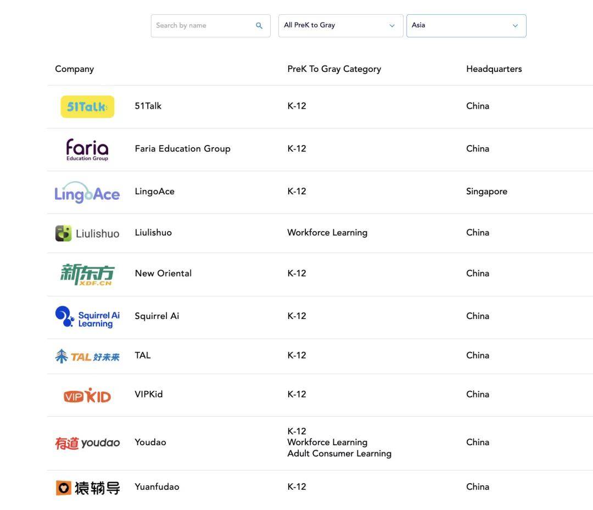The width and height of the screenshot is (593, 510).
Task: Click the PreK To Gray Category header
Action: tap(334, 69)
